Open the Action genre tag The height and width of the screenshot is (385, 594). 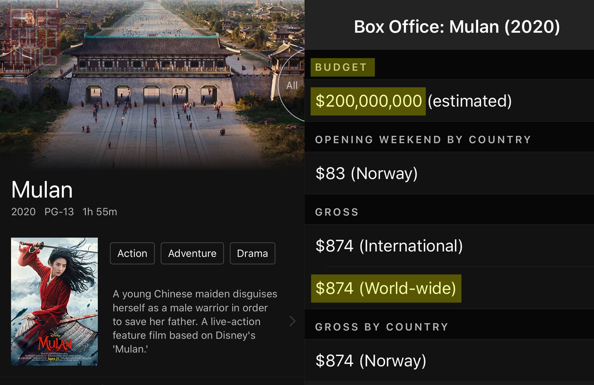tap(132, 253)
